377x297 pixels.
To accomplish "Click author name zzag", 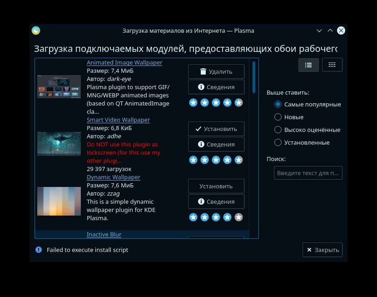I will pyautogui.click(x=113, y=193).
